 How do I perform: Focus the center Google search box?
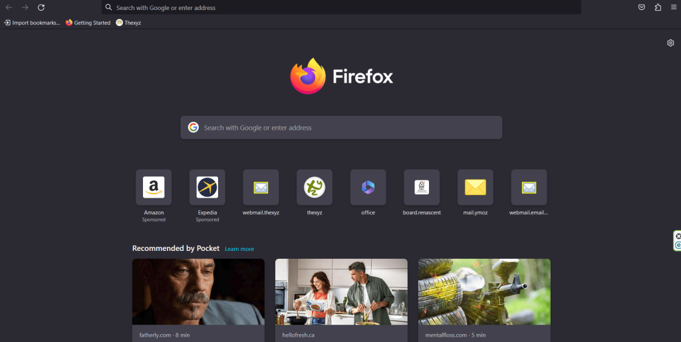pyautogui.click(x=341, y=127)
